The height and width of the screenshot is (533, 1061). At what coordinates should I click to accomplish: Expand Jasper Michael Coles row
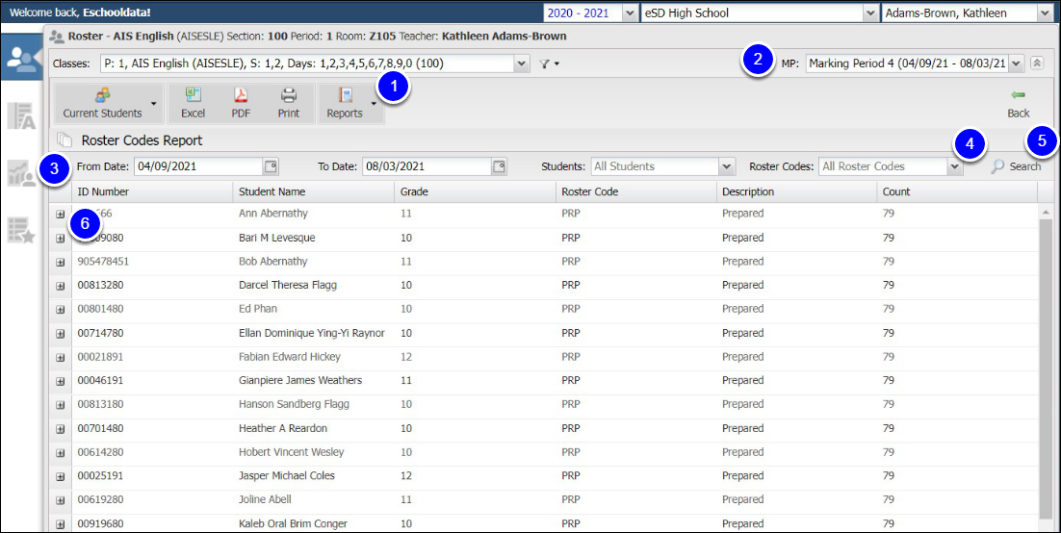(61, 476)
